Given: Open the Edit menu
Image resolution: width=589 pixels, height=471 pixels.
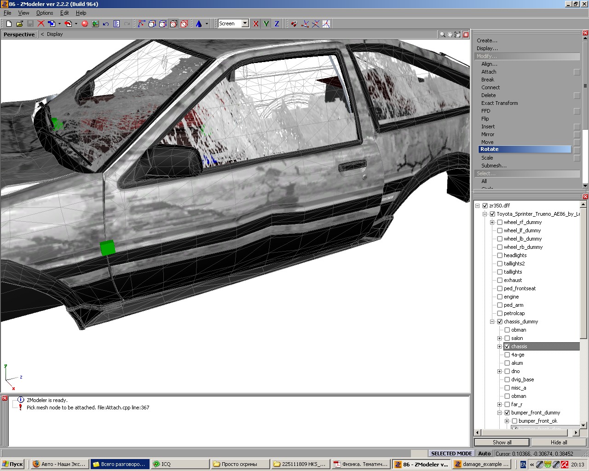Looking at the screenshot, I should point(64,13).
